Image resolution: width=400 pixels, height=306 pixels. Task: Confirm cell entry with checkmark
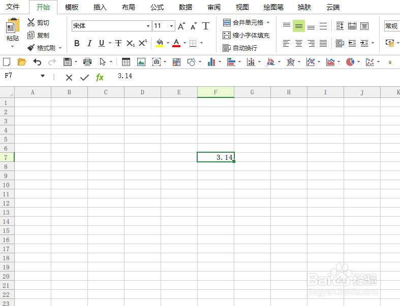pos(84,78)
